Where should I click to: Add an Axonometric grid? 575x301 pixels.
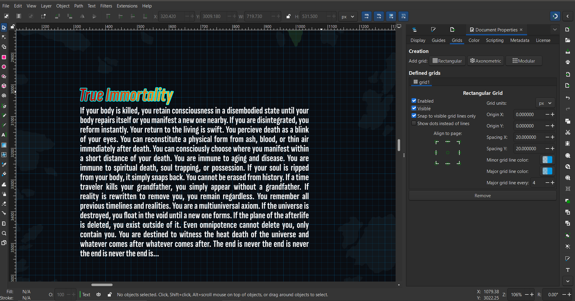[485, 61]
